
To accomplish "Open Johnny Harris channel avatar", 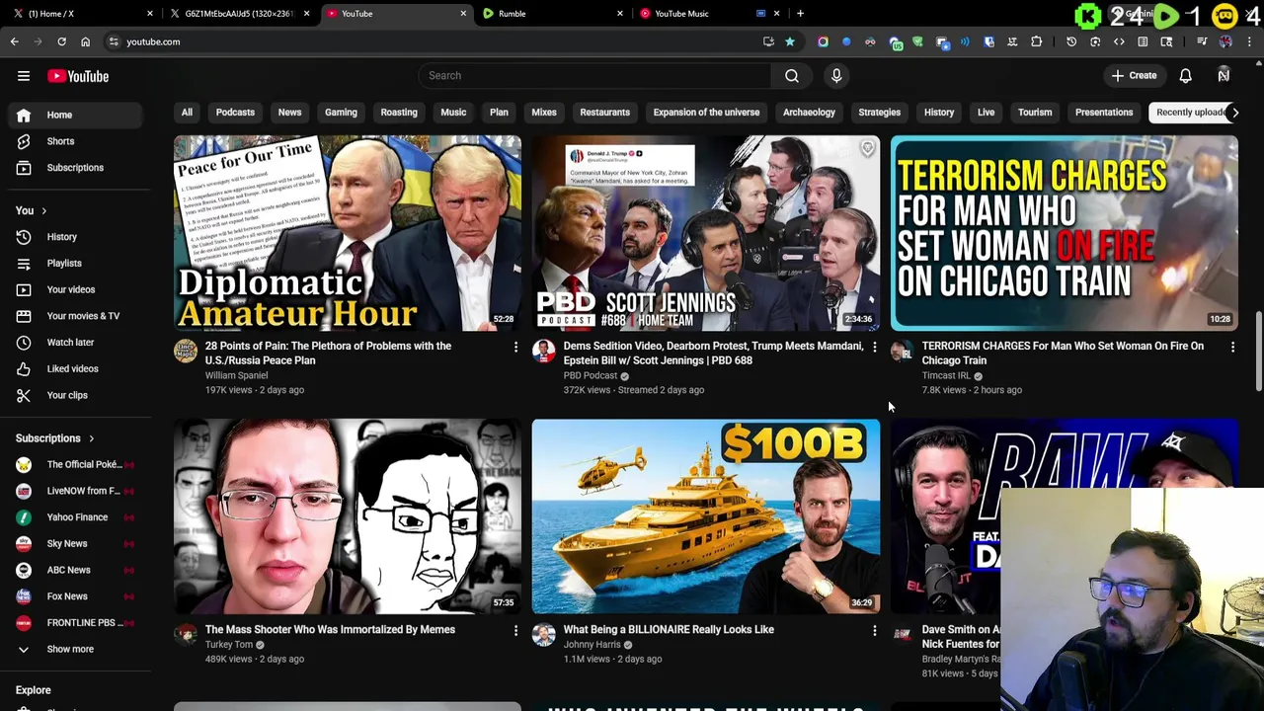I will [544, 634].
